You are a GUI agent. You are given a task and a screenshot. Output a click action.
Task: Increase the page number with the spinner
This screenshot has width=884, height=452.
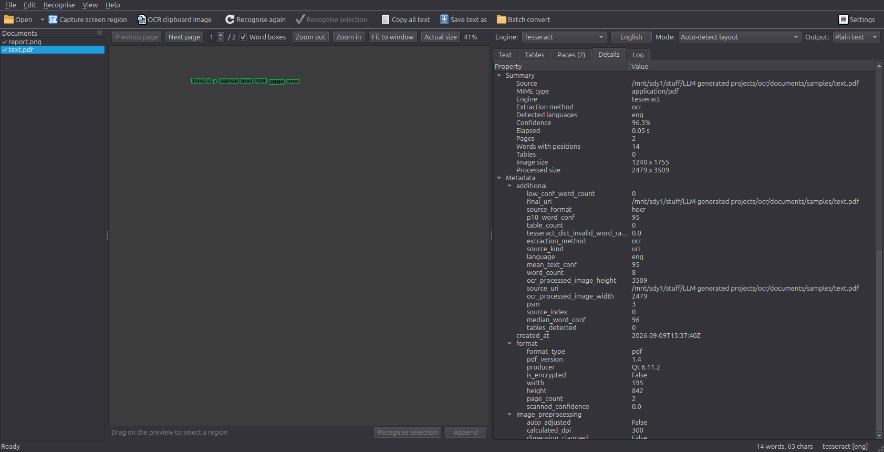coord(221,35)
